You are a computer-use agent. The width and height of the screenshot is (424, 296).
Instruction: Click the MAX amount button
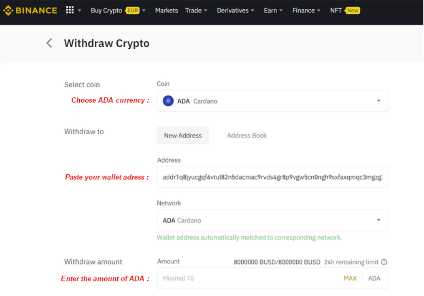(350, 278)
